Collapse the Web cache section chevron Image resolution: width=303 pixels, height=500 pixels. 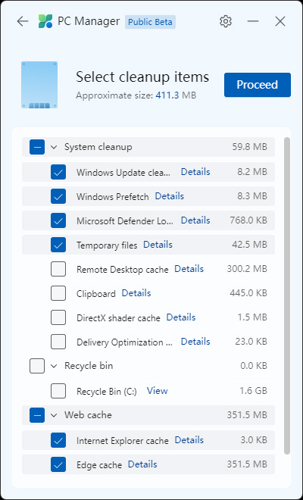click(54, 415)
